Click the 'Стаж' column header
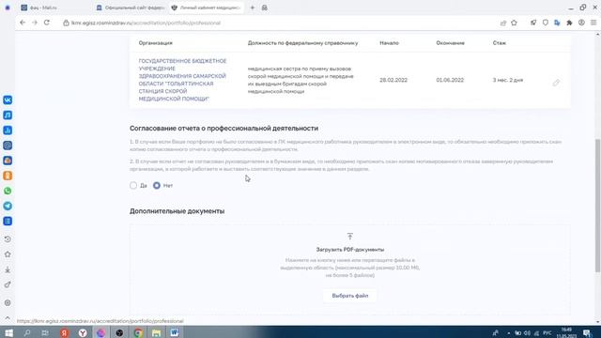 pos(499,43)
